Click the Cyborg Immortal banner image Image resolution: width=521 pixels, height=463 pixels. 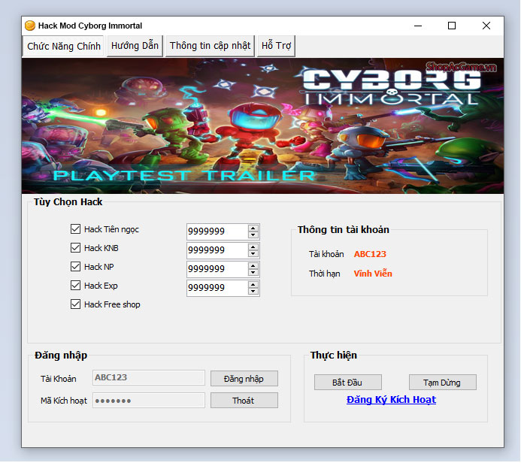pyautogui.click(x=263, y=126)
